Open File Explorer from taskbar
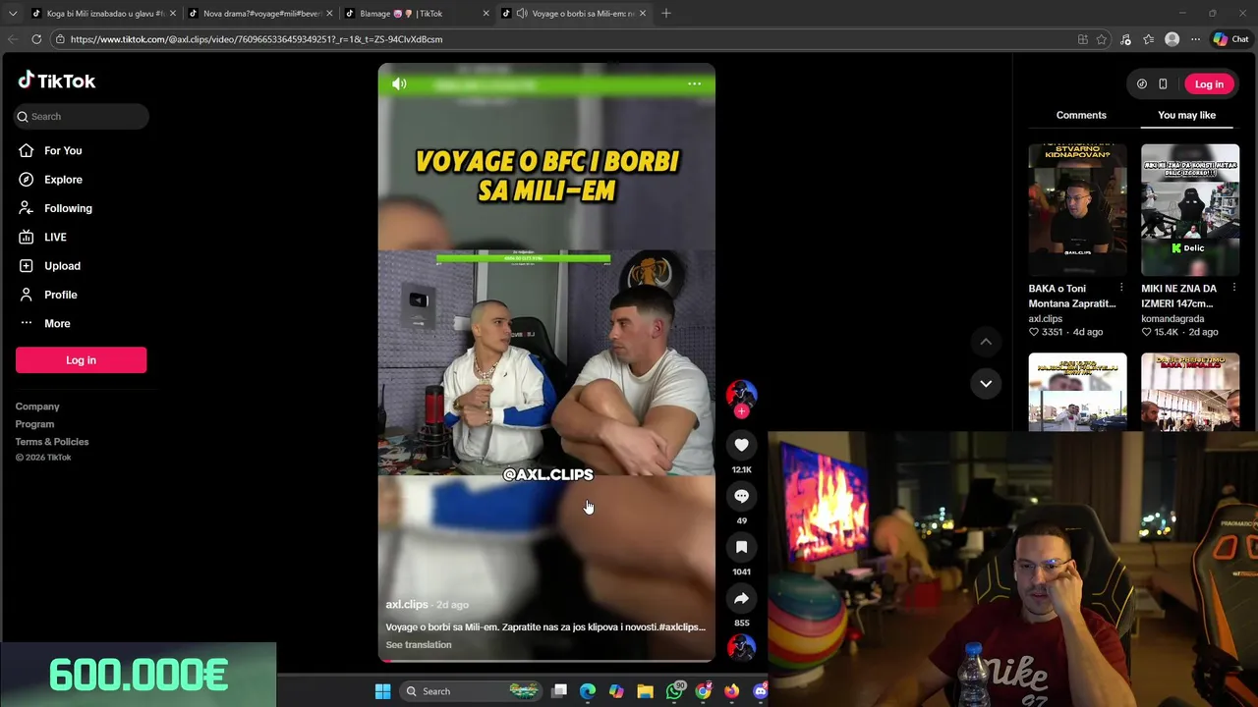Screen dimensions: 1258x707 [645, 691]
